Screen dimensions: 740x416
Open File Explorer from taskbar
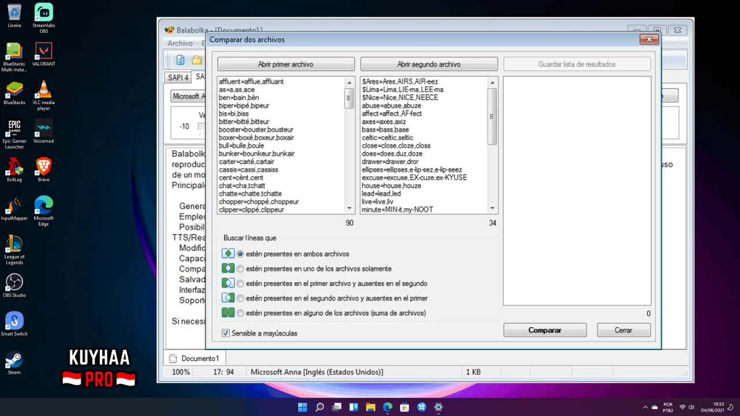[x=371, y=407]
